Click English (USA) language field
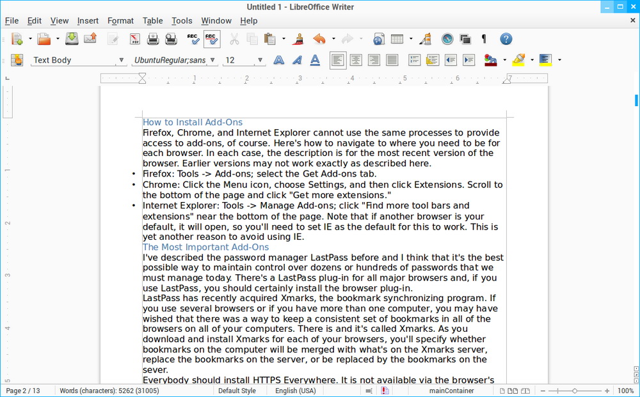Image resolution: width=640 pixels, height=397 pixels. [296, 391]
